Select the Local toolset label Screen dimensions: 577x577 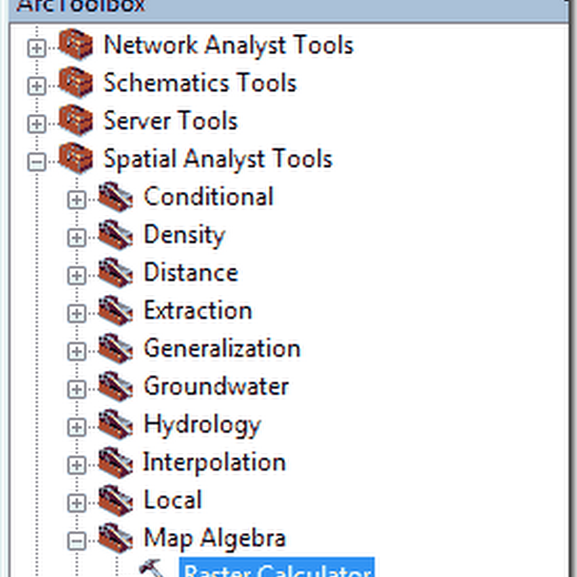pos(172,500)
